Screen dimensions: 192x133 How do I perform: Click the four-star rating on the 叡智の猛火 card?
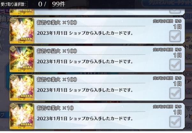click(x=27, y=67)
